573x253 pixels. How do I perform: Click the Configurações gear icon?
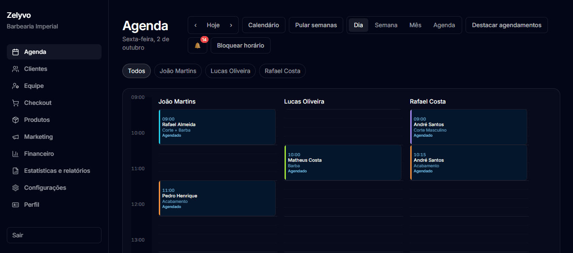tap(15, 188)
